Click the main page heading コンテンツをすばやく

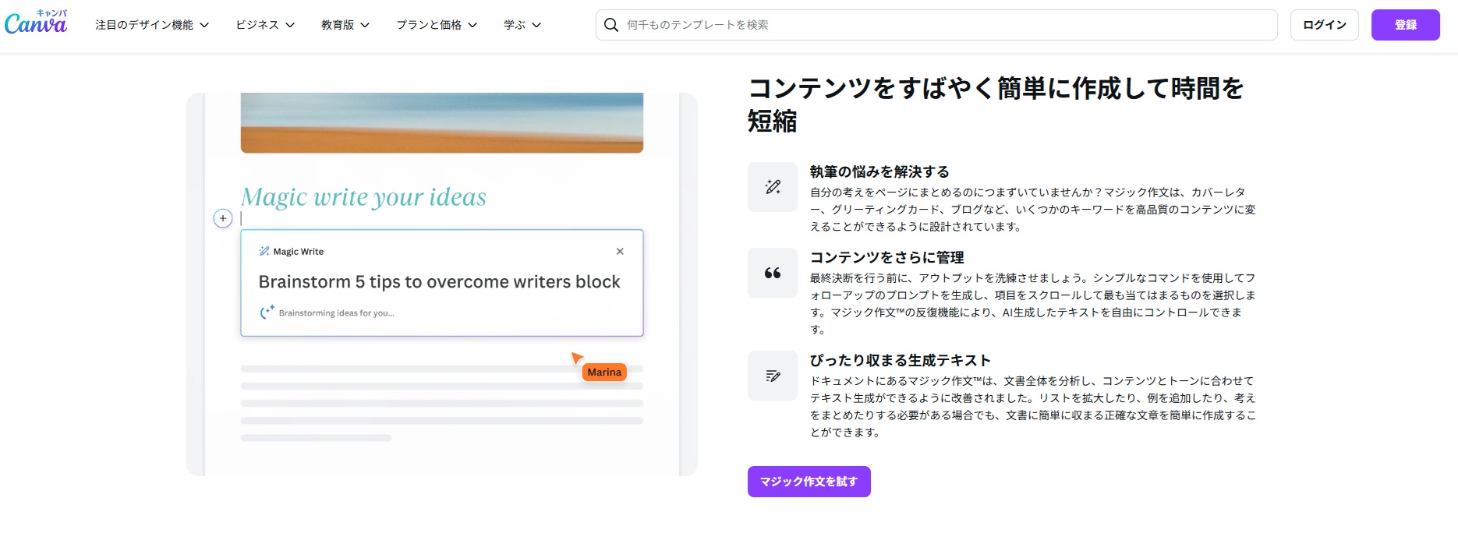pyautogui.click(x=996, y=104)
